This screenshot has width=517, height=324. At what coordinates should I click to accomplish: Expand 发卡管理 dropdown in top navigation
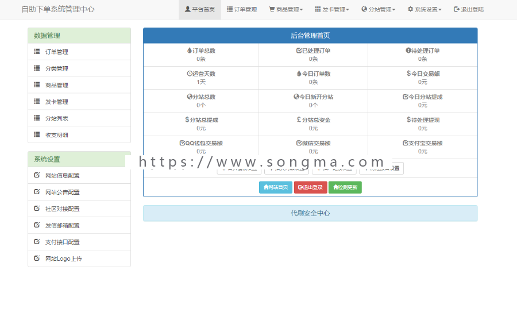331,10
